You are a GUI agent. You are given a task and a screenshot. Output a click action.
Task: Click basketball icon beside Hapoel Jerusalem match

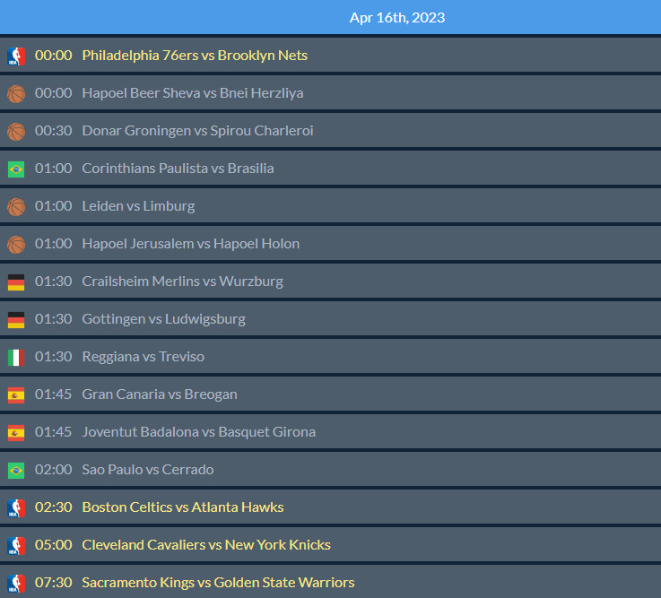pos(16,245)
